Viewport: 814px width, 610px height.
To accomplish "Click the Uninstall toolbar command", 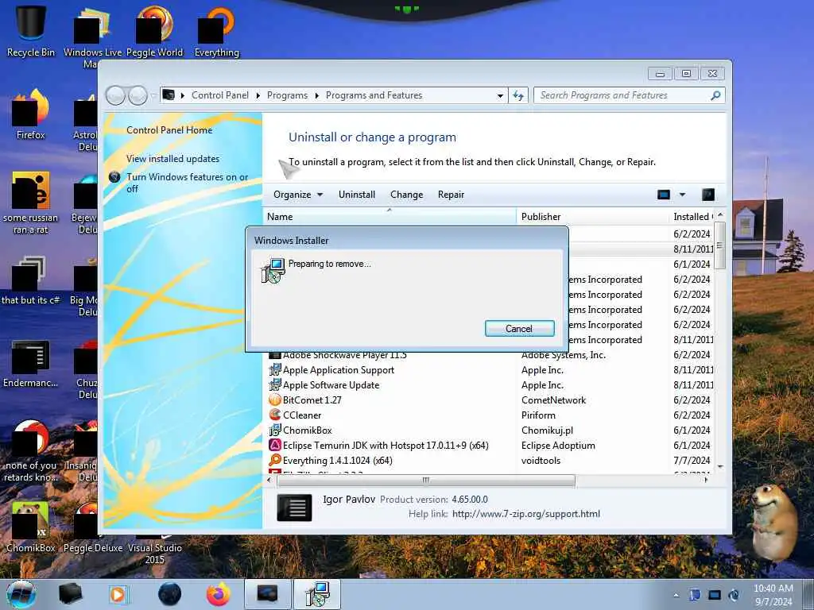I will click(357, 195).
